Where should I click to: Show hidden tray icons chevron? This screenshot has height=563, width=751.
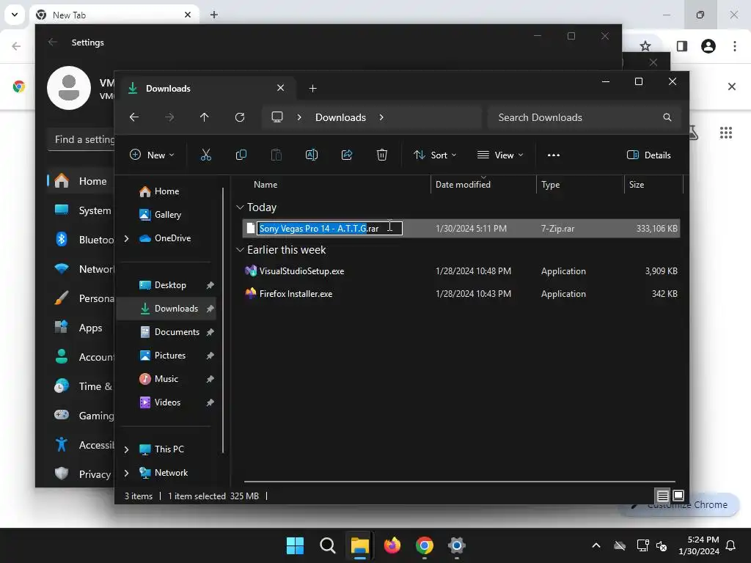point(596,545)
